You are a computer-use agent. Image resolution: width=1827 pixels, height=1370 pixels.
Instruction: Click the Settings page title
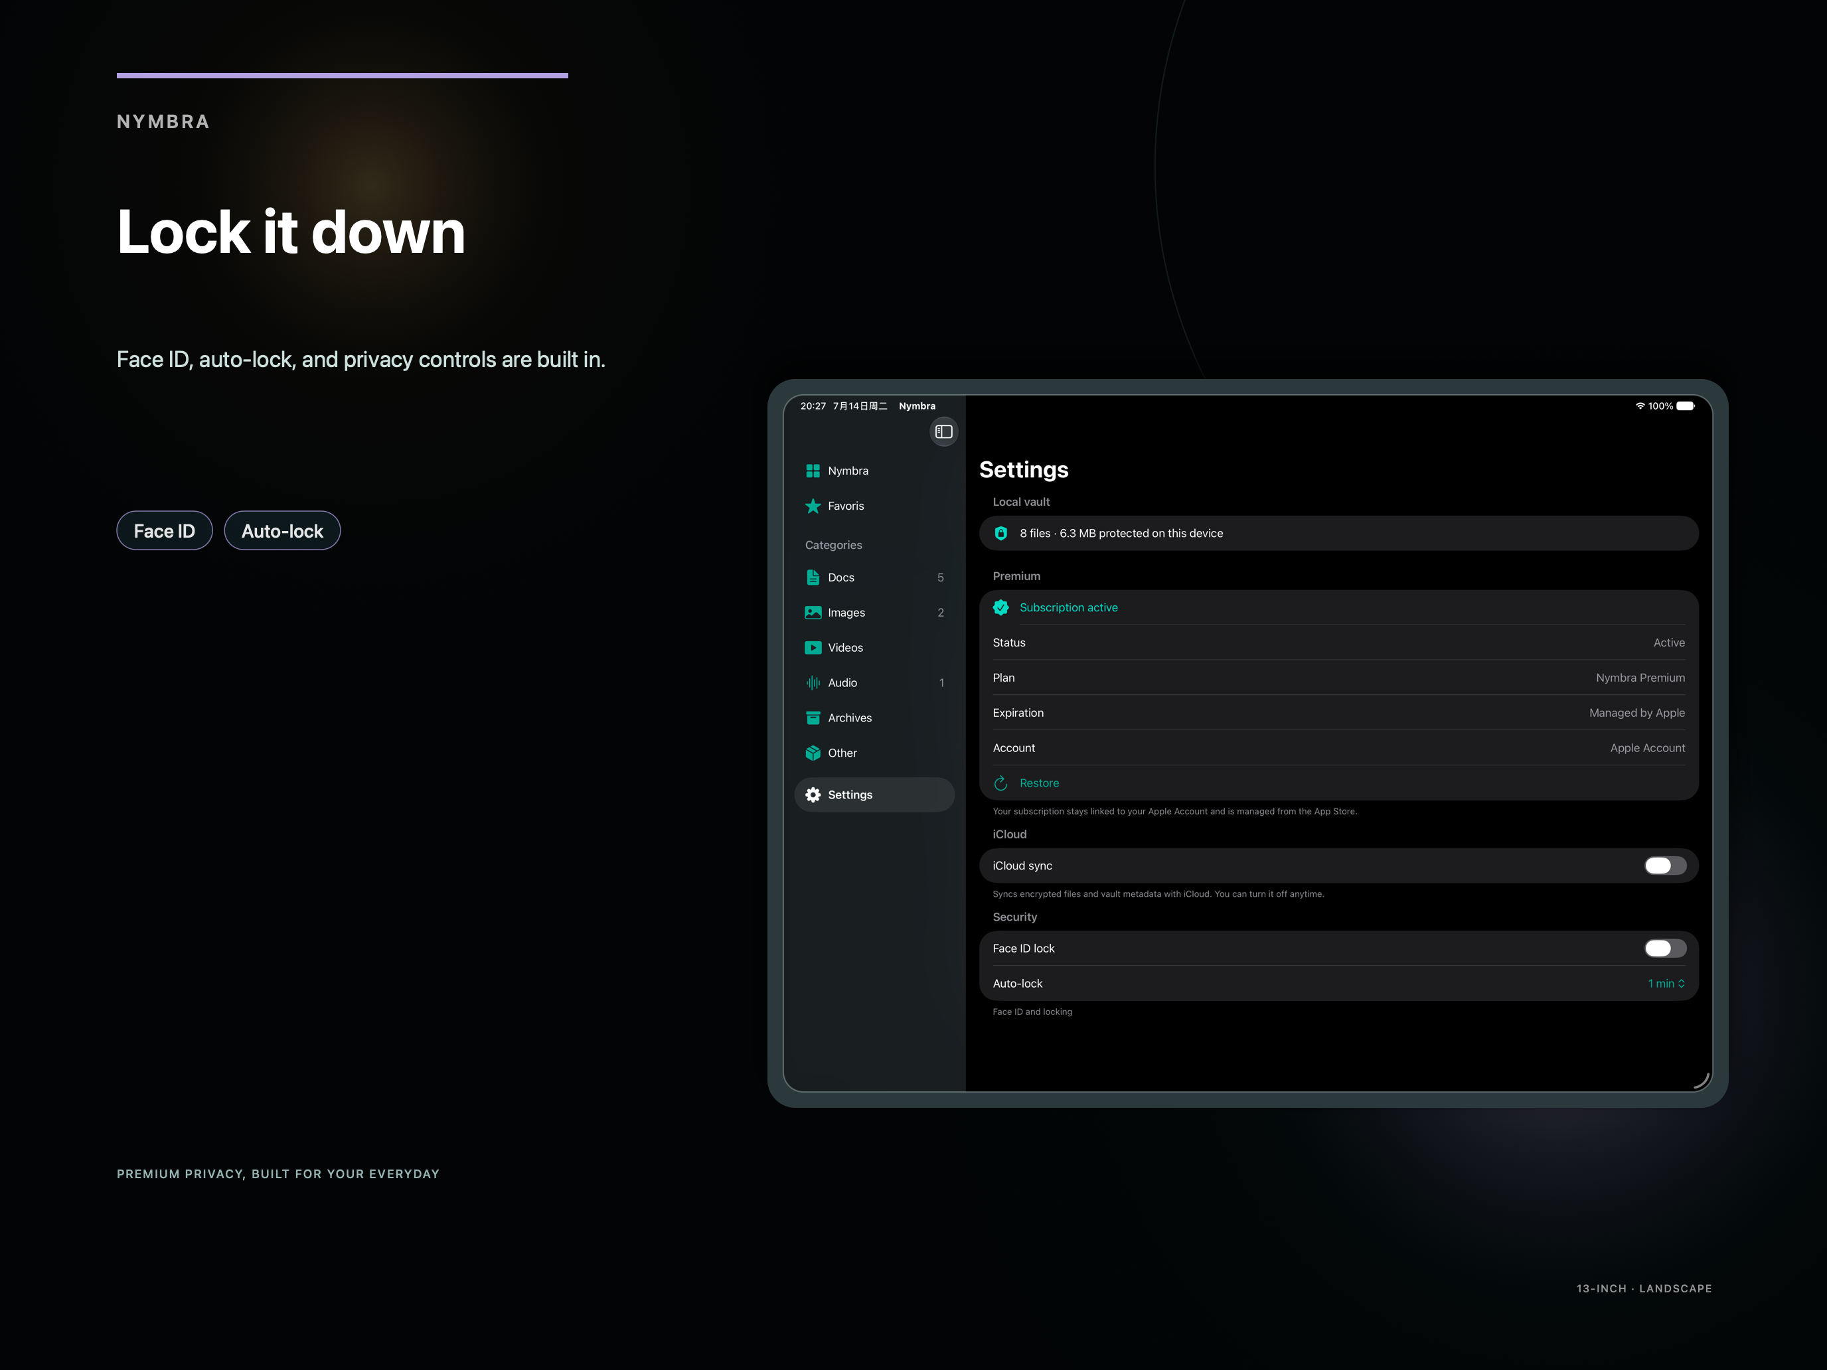coord(1023,469)
